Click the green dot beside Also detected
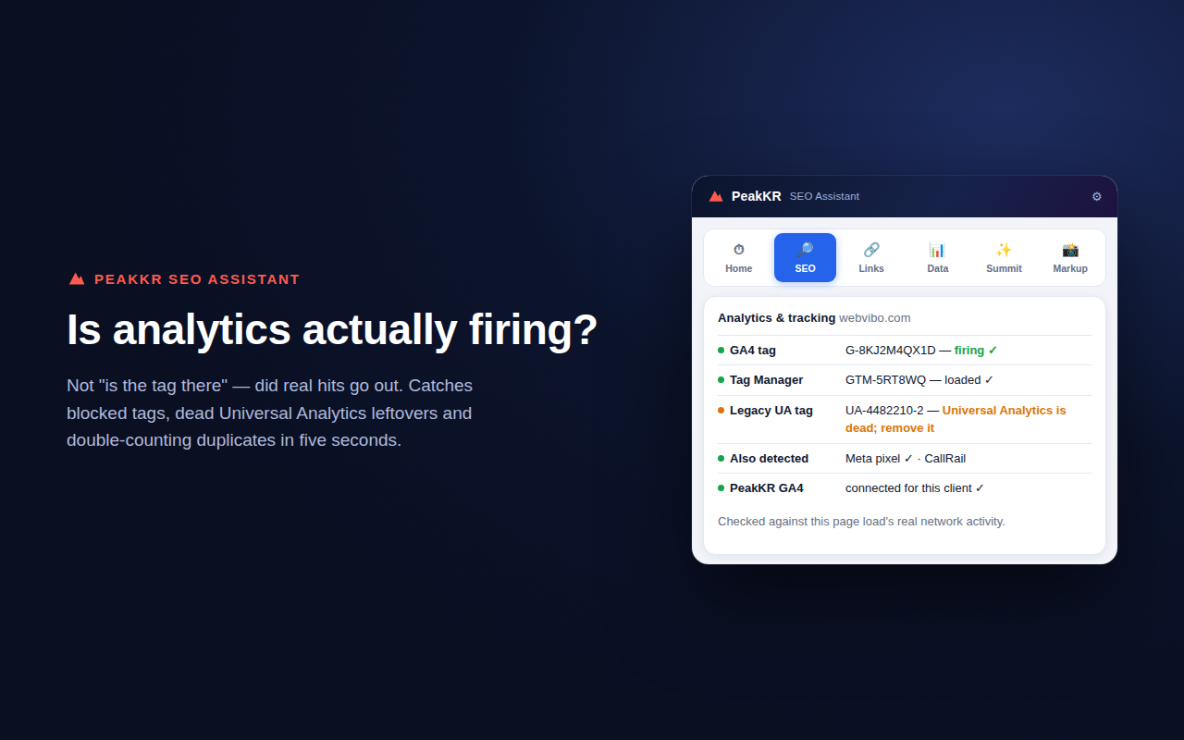Image resolution: width=1184 pixels, height=740 pixels. coord(721,458)
